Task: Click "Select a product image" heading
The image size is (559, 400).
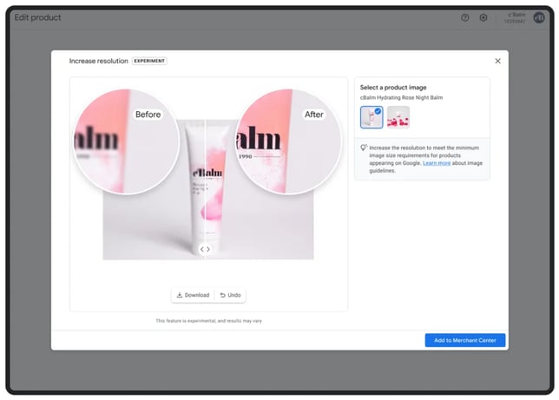Action: tap(393, 88)
